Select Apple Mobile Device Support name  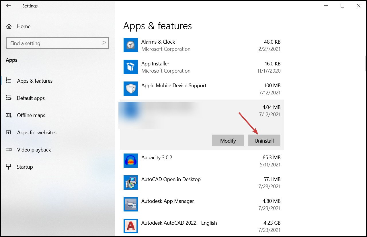[174, 86]
